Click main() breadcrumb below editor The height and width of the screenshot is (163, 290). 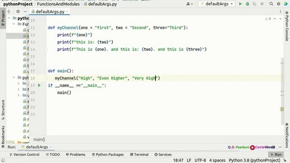coord(39,139)
